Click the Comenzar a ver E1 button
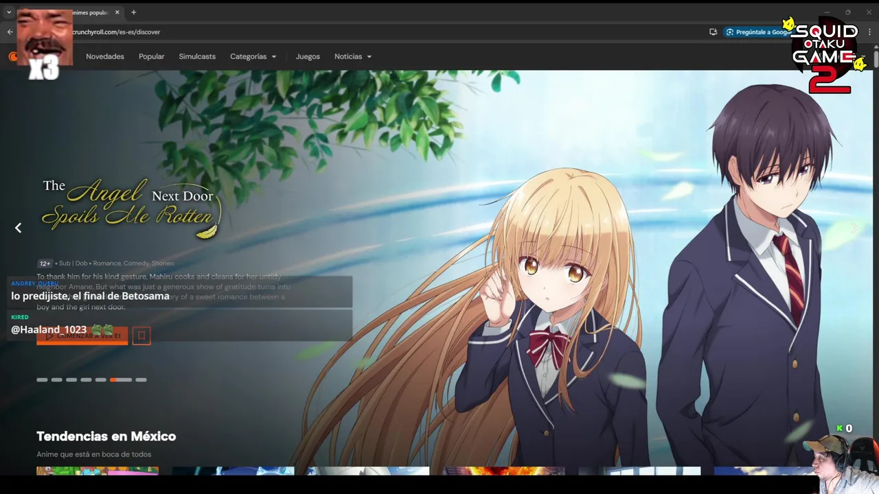This screenshot has height=494, width=879. (x=82, y=336)
